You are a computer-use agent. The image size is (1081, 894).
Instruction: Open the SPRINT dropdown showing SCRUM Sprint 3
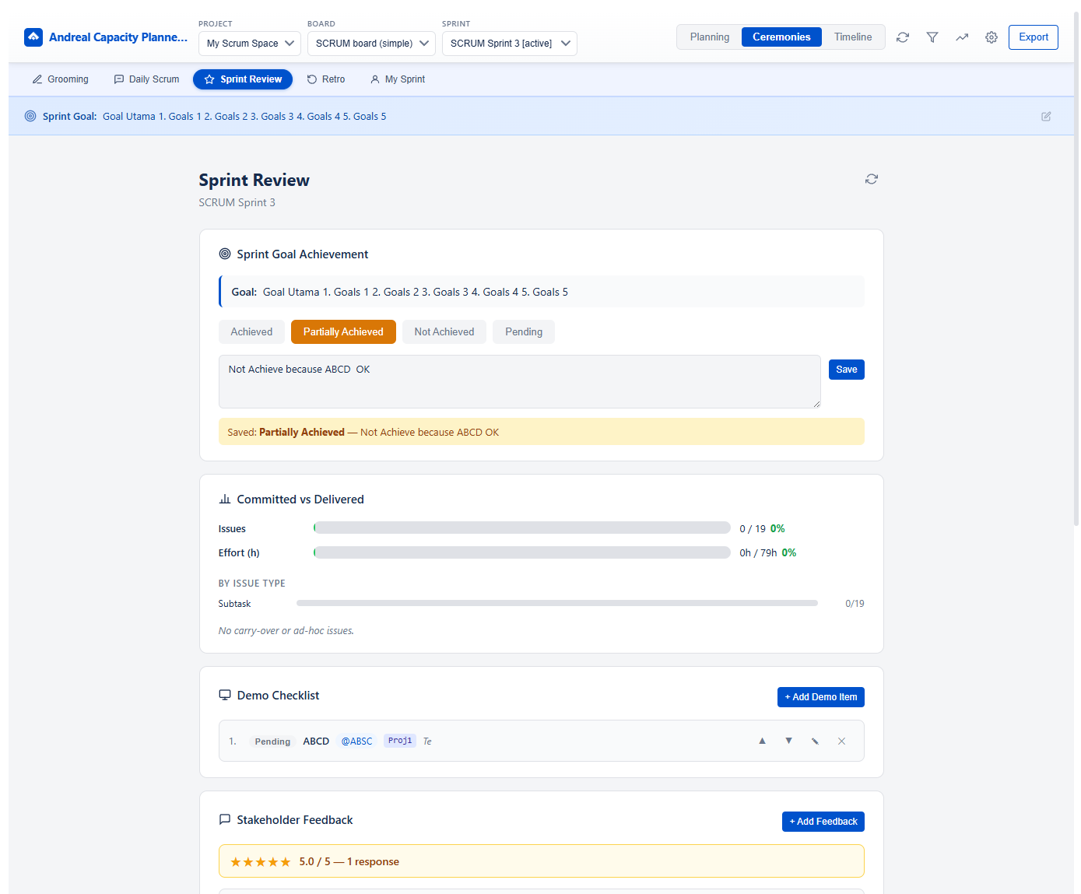click(x=509, y=44)
